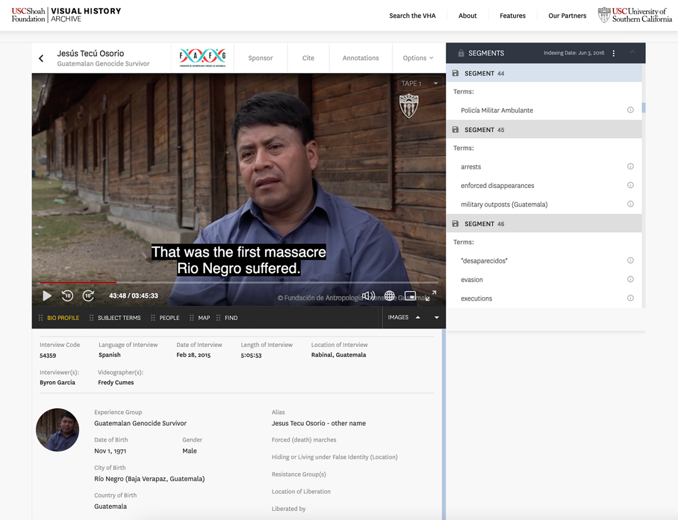
Task: Open the Cite button
Action: tap(308, 58)
